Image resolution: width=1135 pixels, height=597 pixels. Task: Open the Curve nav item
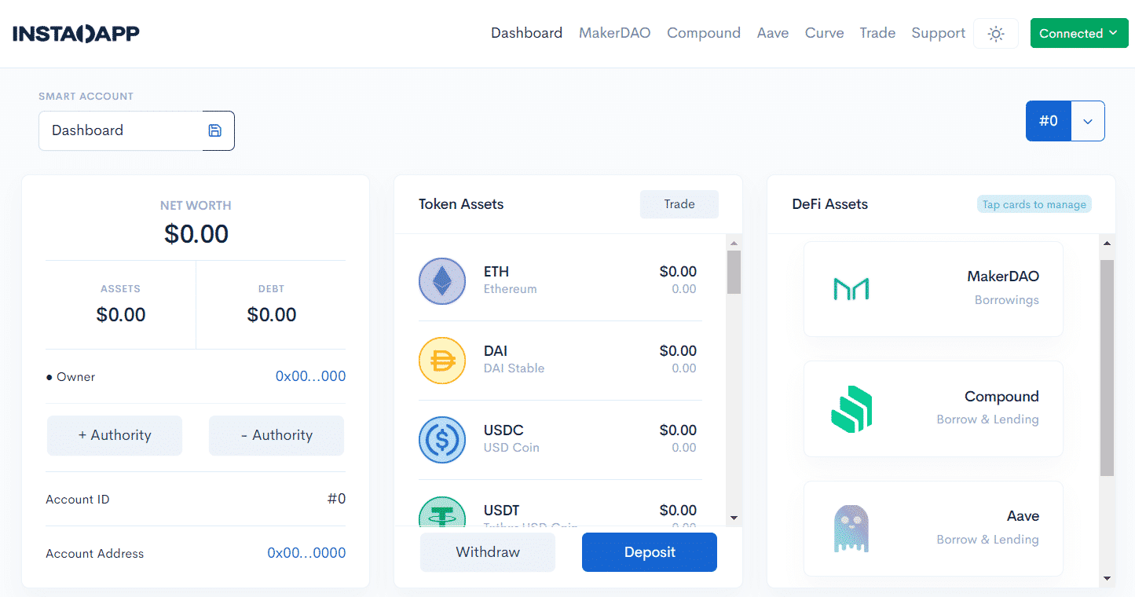click(825, 33)
